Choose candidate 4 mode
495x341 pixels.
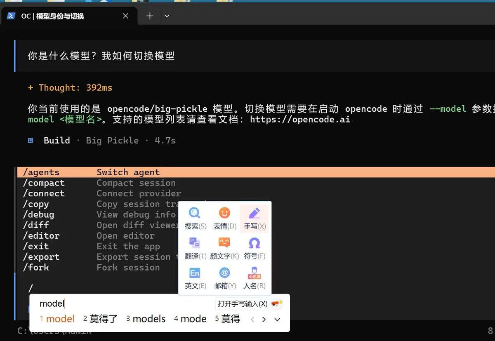pyautogui.click(x=190, y=319)
